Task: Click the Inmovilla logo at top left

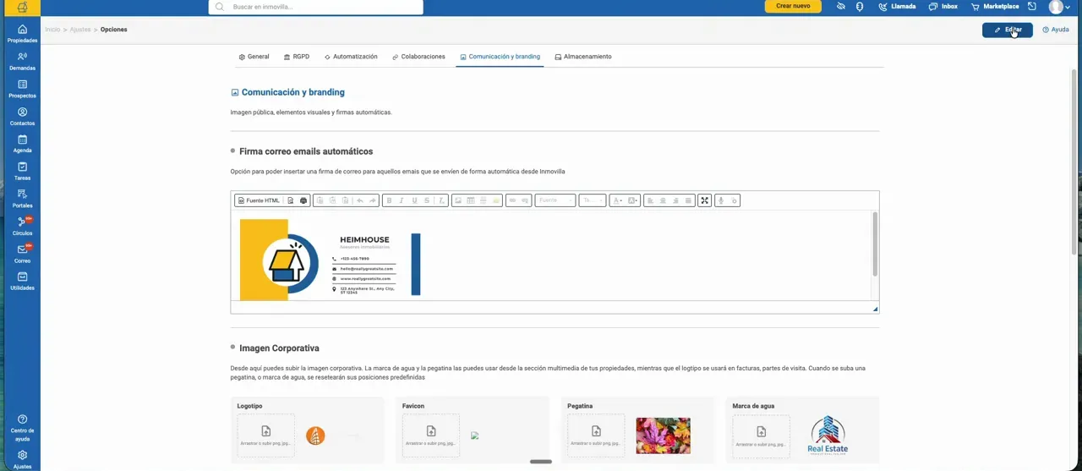Action: pyautogui.click(x=22, y=7)
